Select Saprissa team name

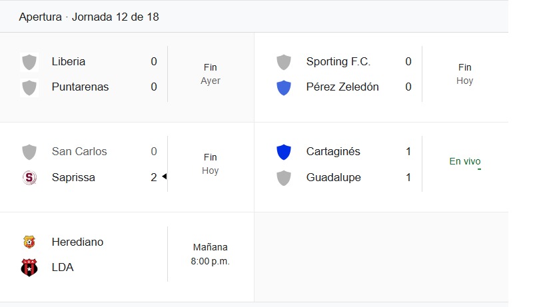pos(73,177)
